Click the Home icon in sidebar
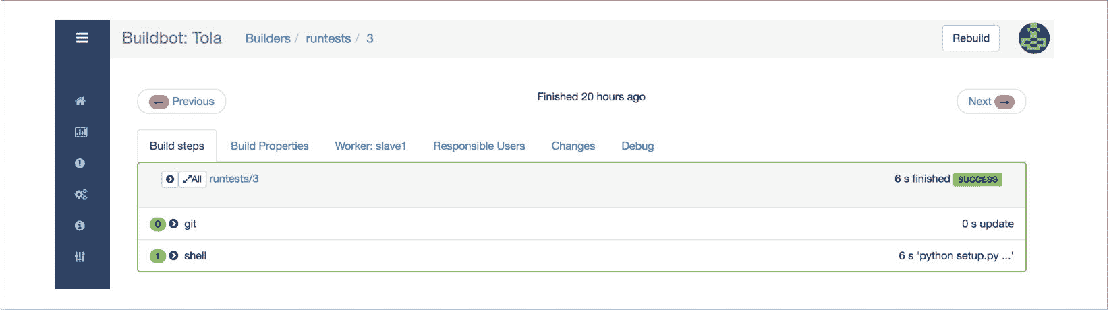 pos(80,101)
